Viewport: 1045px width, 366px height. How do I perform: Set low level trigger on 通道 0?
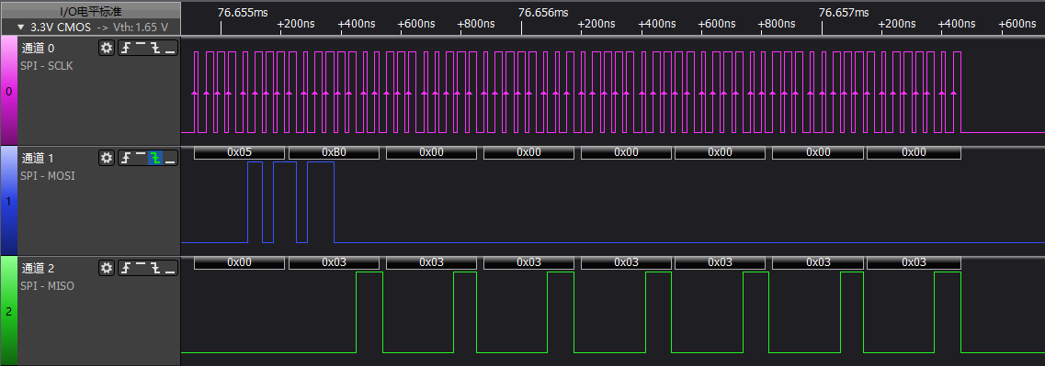tap(171, 48)
